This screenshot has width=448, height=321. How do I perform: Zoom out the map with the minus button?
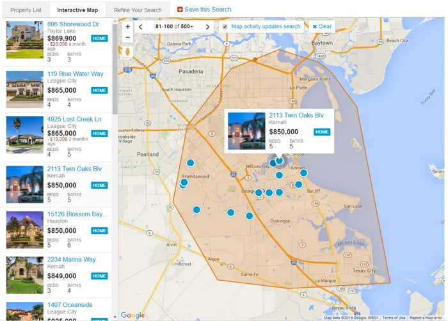(128, 38)
